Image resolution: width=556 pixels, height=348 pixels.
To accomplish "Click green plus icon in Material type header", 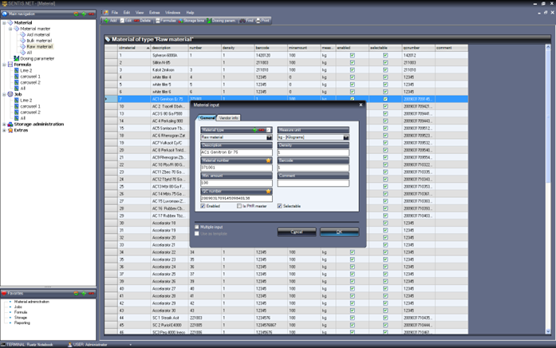I will coord(255,129).
